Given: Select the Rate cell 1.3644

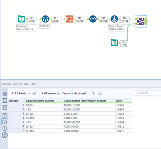Looking at the screenshot, I should pyautogui.click(x=124, y=122).
